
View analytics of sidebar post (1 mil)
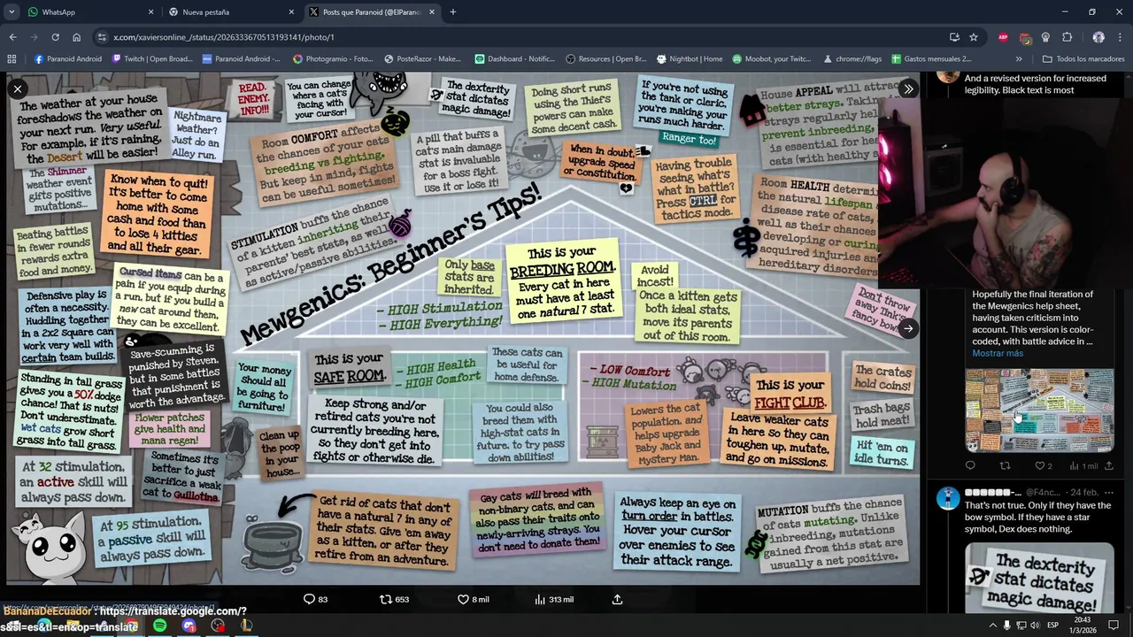tap(1083, 465)
